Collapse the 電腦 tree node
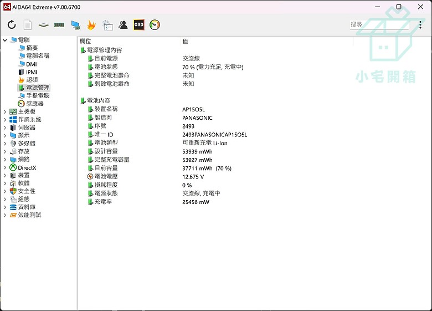This screenshot has height=311, width=432. [5, 40]
